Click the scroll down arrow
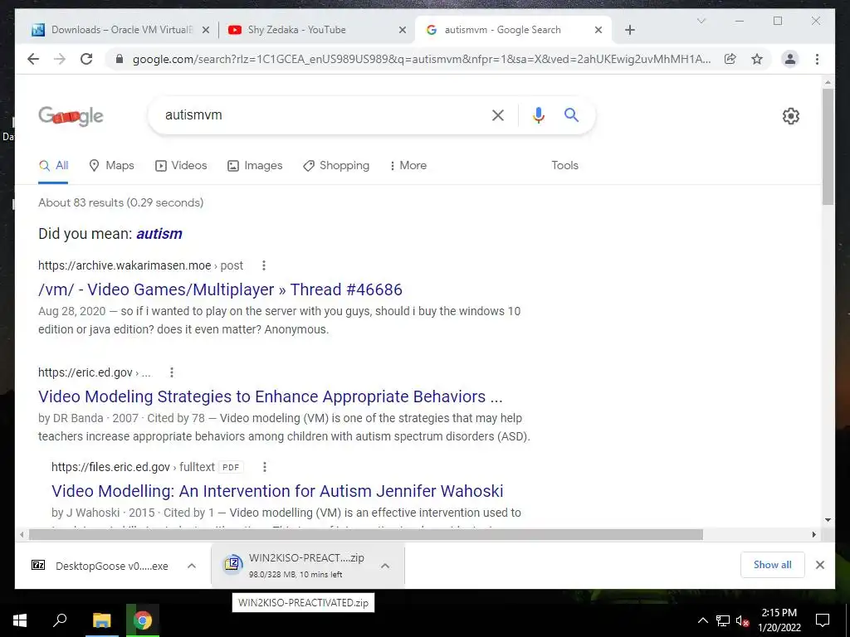This screenshot has height=637, width=850. tap(828, 520)
